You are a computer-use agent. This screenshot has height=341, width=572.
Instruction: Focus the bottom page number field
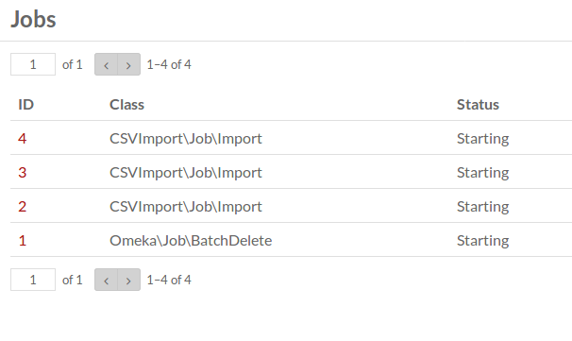point(33,280)
